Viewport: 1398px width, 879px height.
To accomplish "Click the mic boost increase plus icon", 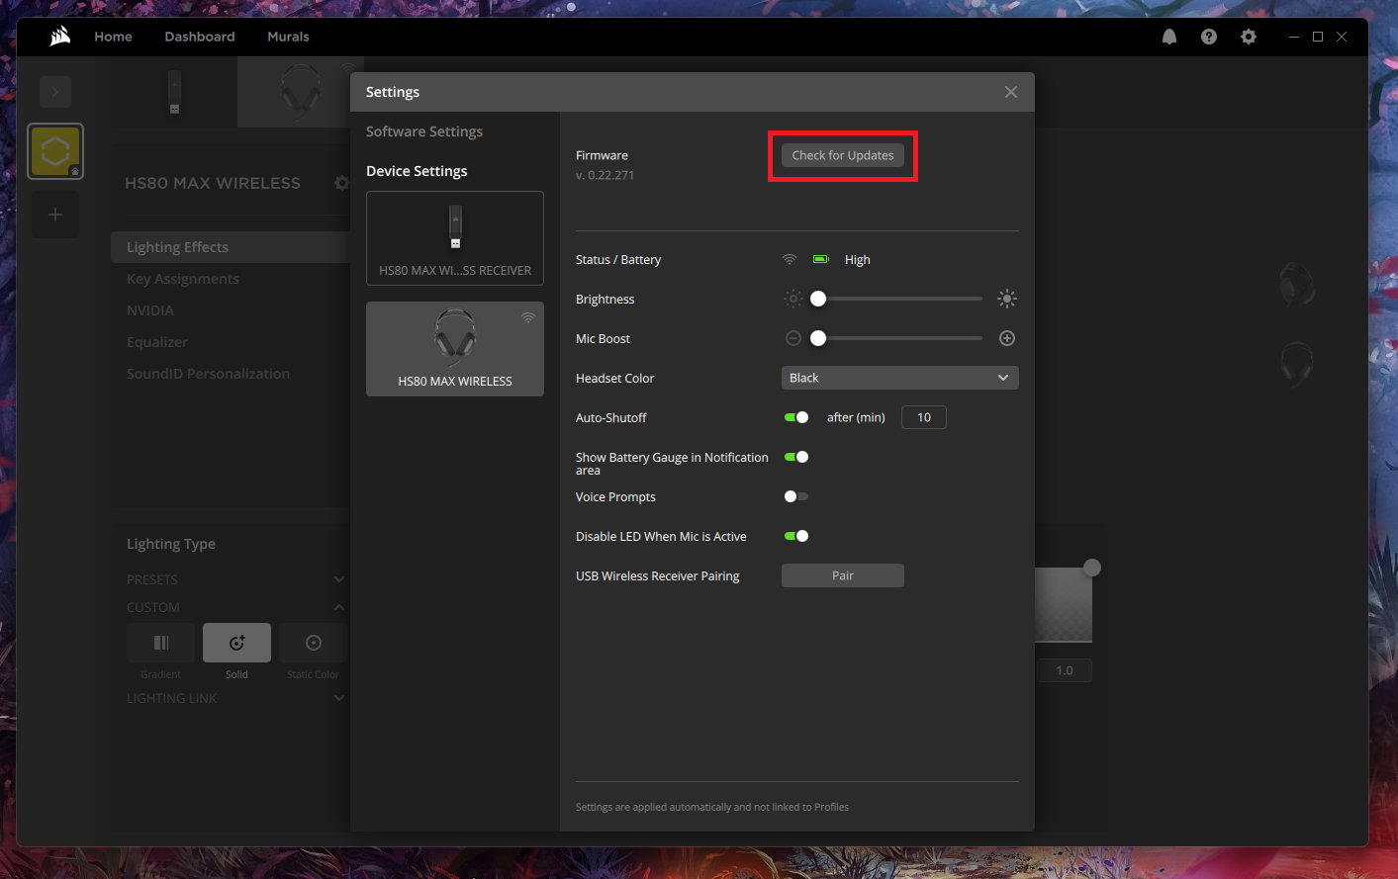I will click(x=1007, y=338).
